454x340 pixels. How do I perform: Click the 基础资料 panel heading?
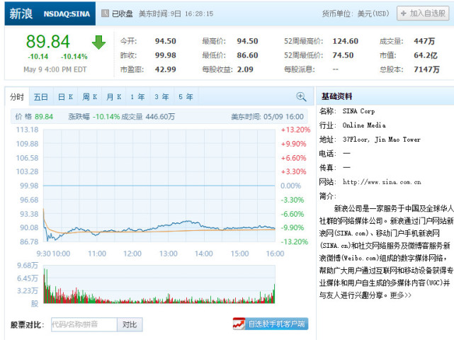tap(336, 96)
